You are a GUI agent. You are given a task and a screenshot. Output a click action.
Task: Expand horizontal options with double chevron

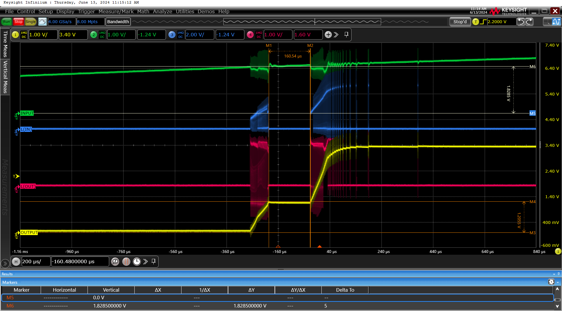[145, 261]
